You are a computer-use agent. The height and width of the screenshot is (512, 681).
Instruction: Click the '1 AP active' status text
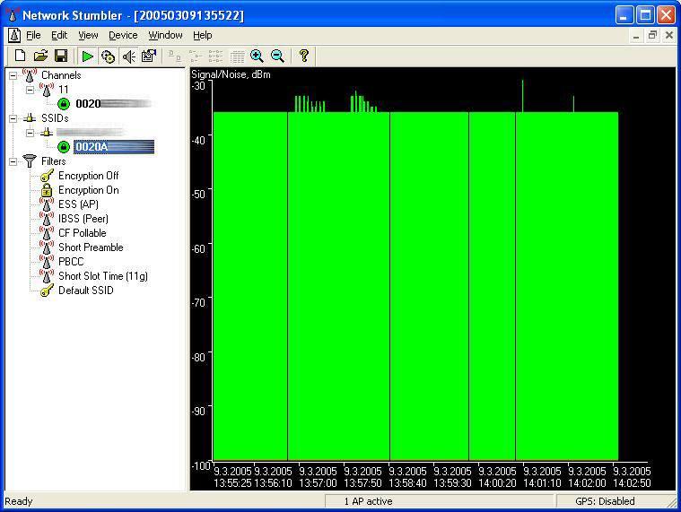click(x=368, y=501)
